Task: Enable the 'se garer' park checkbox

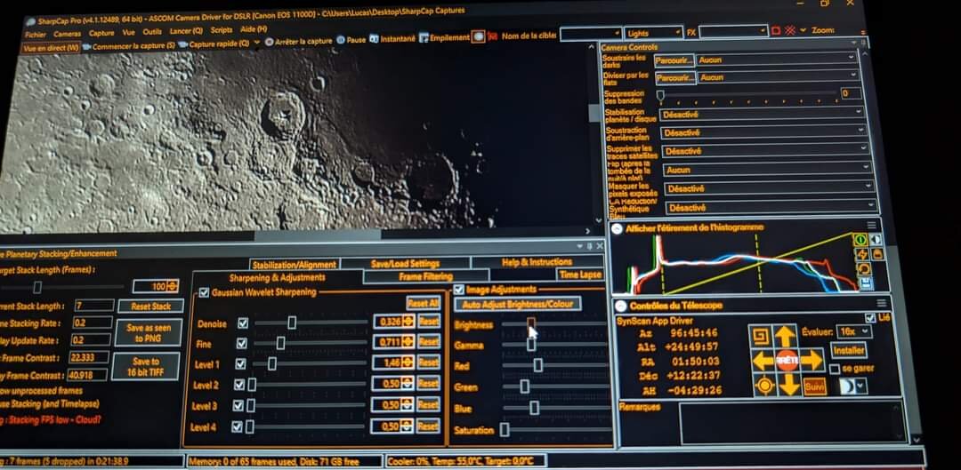Action: coord(834,370)
